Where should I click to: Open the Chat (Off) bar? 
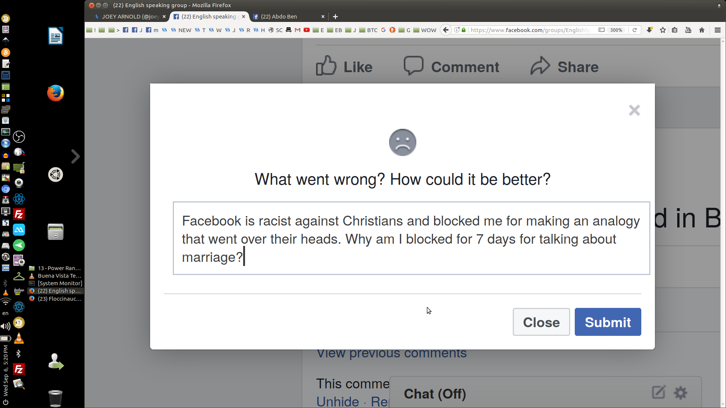coord(435,394)
